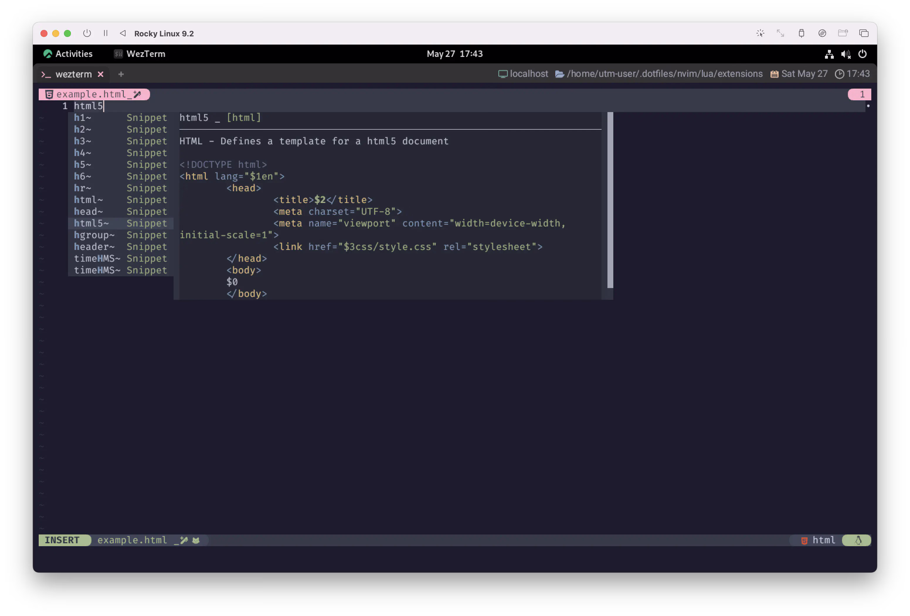Screen dimensions: 910x616
Task: Click the UTM windows icon
Action: point(863,33)
